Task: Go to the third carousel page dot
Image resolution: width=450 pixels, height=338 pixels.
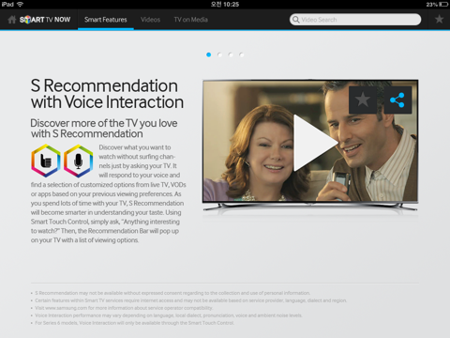Action: click(x=231, y=54)
